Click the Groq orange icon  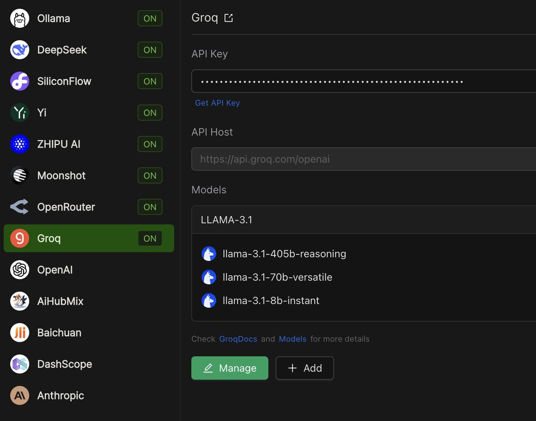[x=20, y=238]
